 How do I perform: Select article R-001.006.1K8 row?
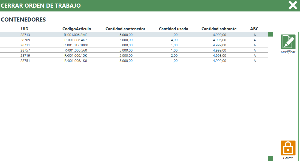76,61
